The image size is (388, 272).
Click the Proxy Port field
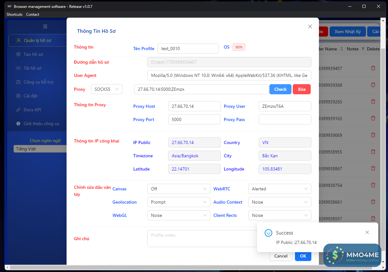pos(194,119)
